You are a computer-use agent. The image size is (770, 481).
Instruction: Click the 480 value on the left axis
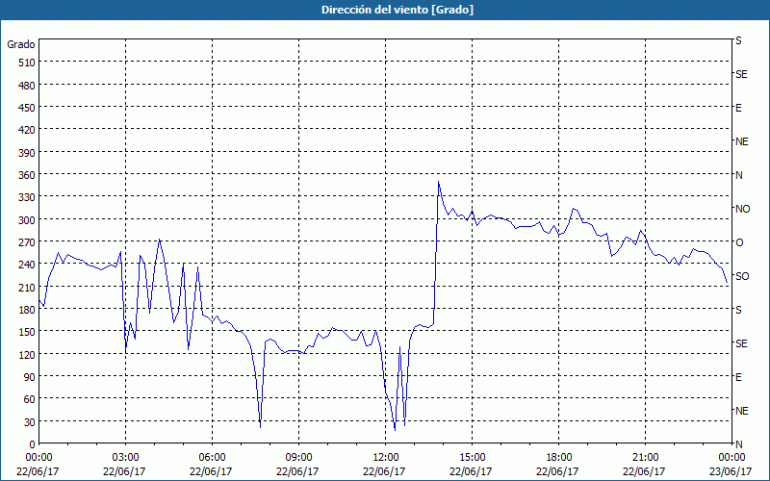tap(27, 86)
